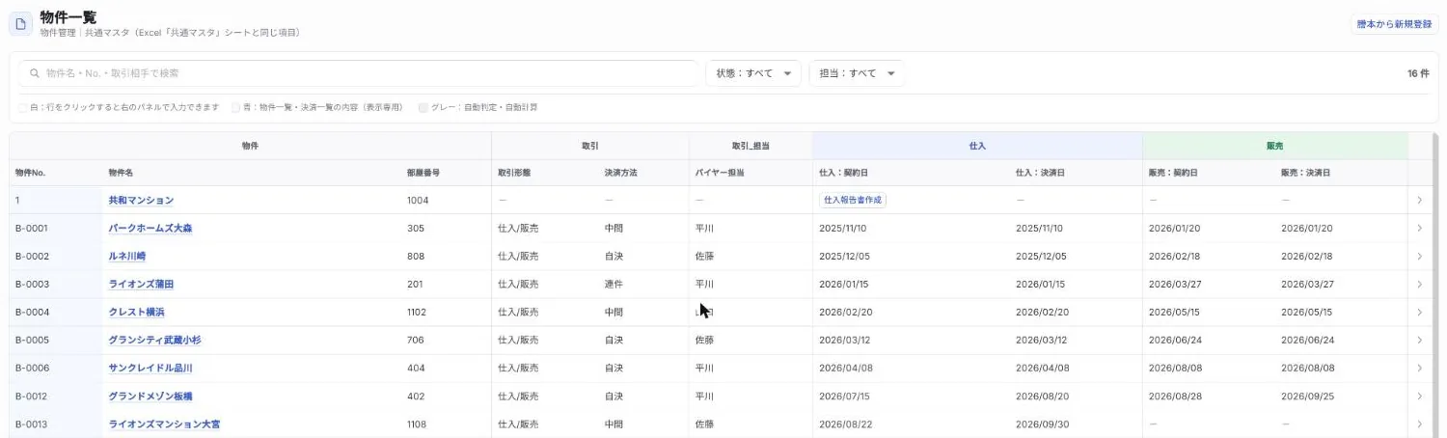Click the blue 仕入 group header
Viewport: 1447px width, 438px height.
point(977,146)
